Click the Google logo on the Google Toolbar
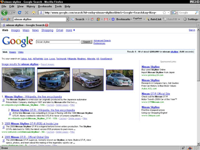Image resolution: width=200 pixels, height=150 pixels. [6, 19]
